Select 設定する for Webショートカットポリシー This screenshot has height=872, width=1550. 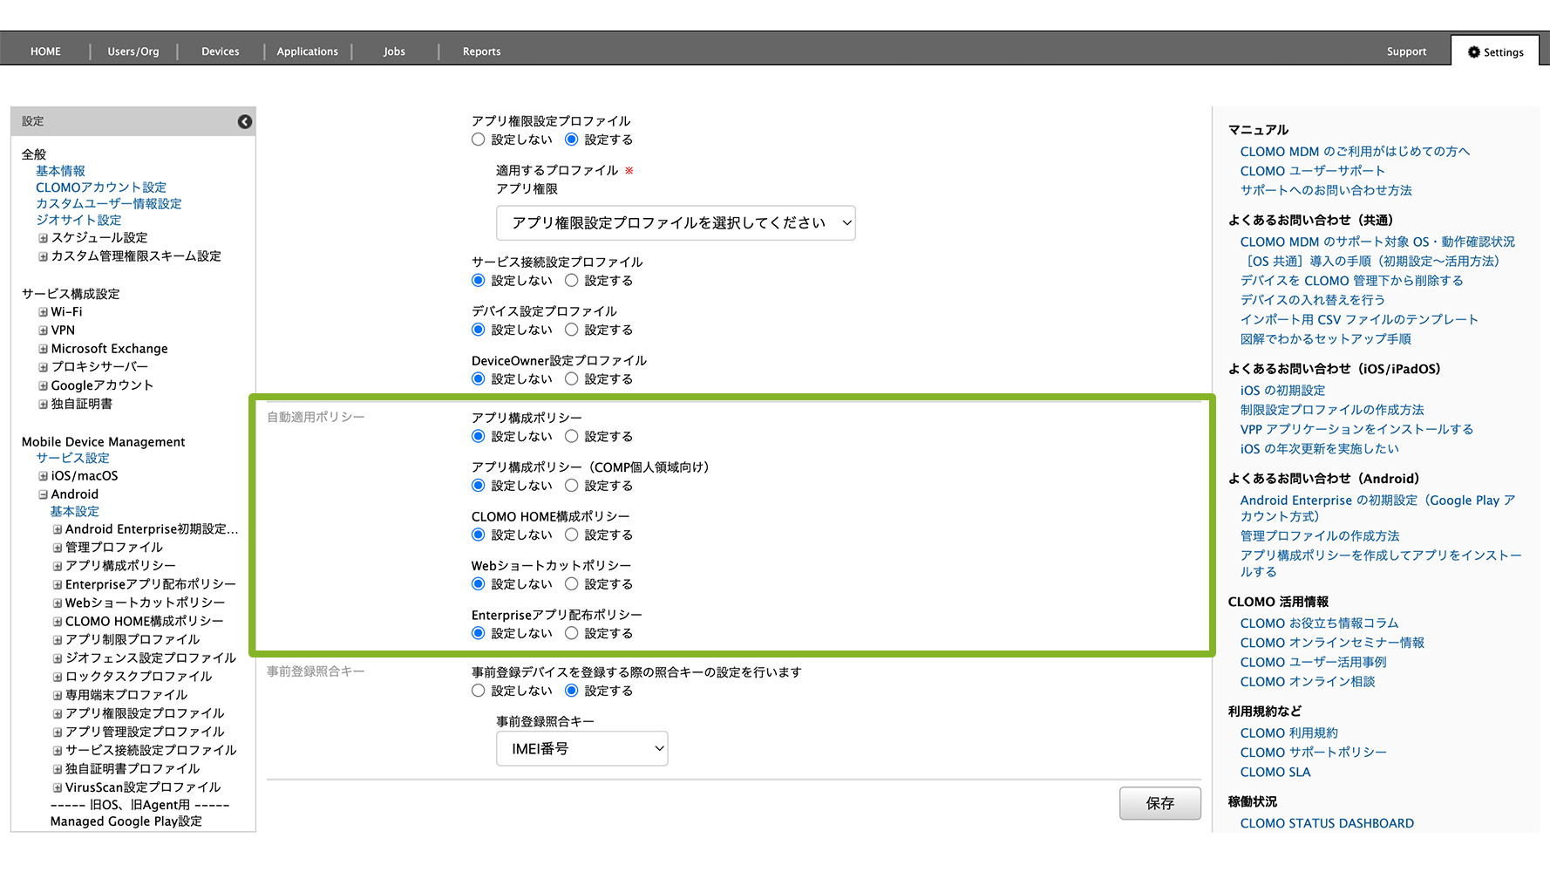(572, 584)
